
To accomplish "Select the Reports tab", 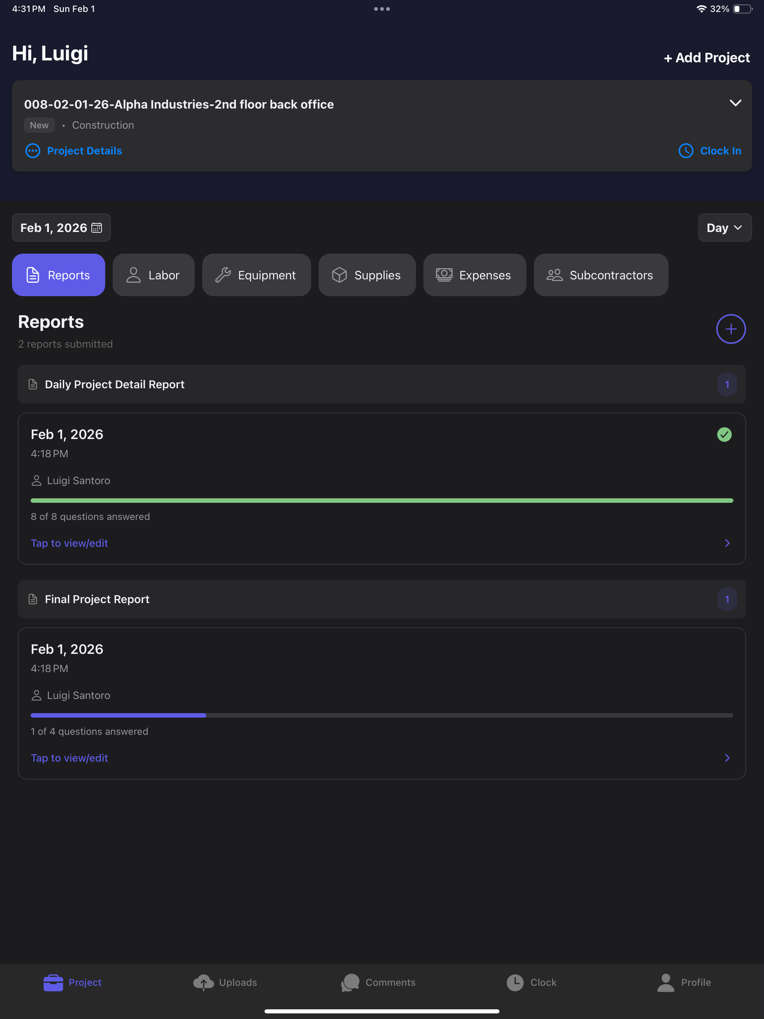I will point(59,275).
